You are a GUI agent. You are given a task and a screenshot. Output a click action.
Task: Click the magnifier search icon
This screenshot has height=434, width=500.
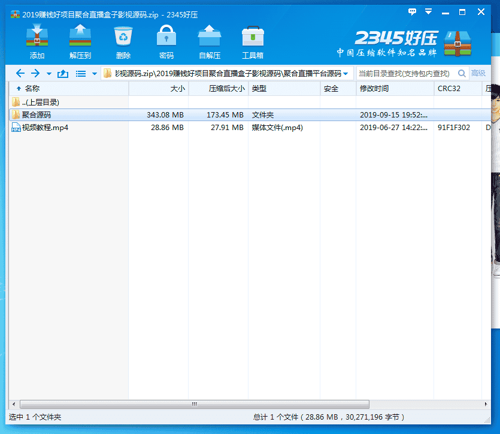[462, 73]
